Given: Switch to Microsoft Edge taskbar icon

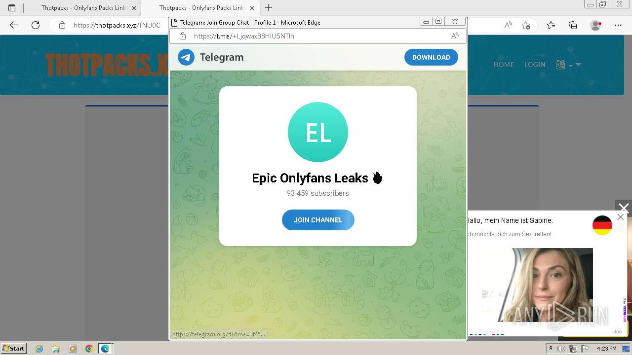Looking at the screenshot, I should [106, 349].
